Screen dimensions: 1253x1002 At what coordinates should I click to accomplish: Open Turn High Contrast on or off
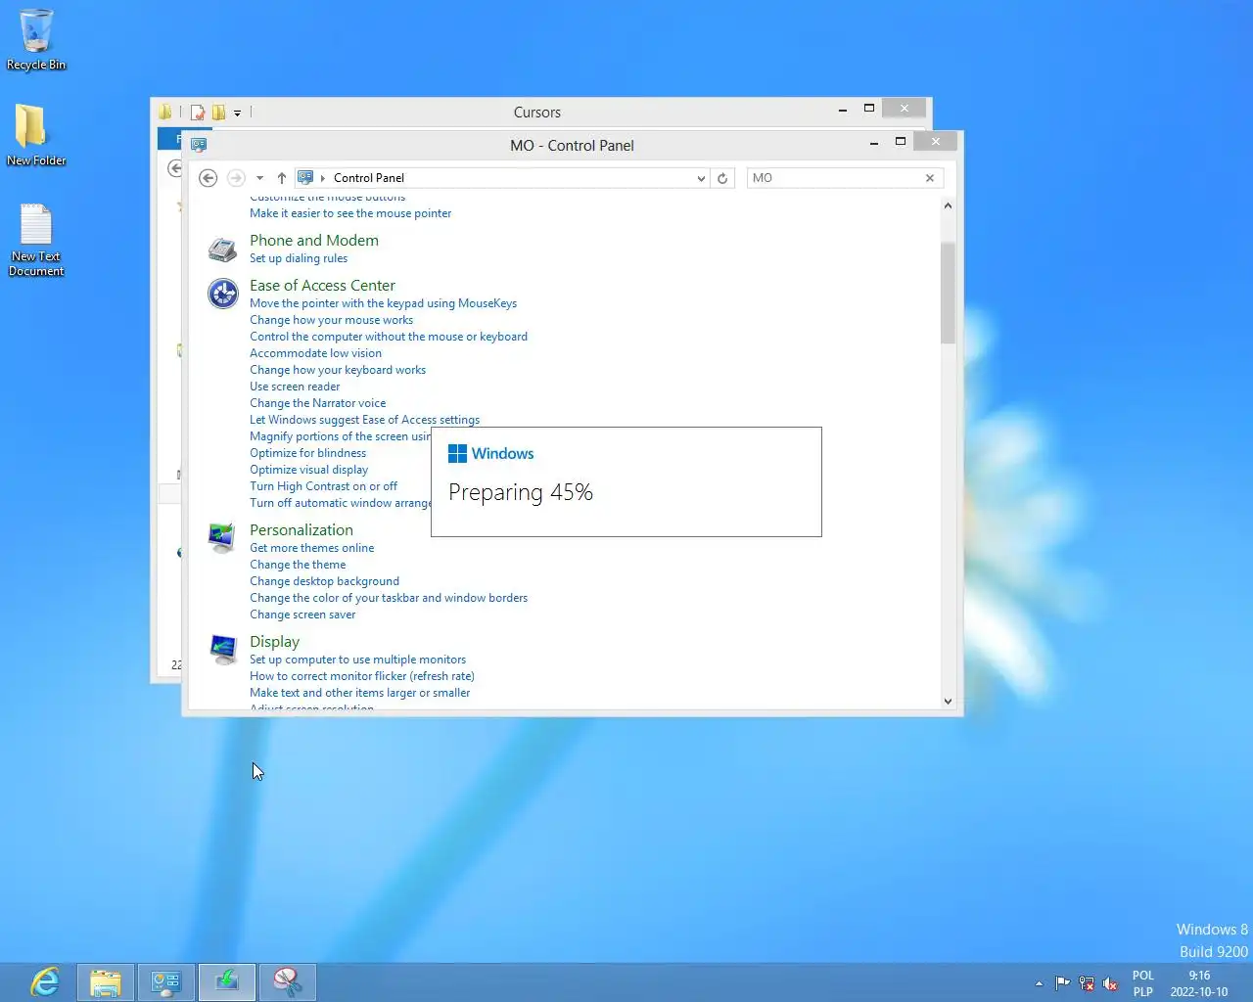pyautogui.click(x=323, y=486)
